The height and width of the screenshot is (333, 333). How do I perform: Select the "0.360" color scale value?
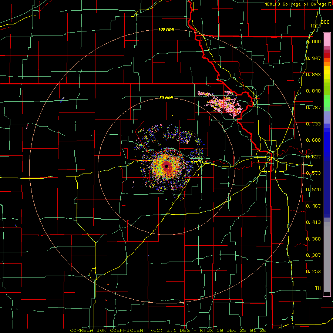tap(313, 239)
